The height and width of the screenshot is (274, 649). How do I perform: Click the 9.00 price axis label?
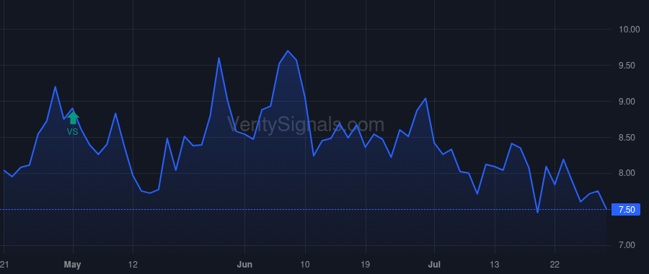(x=627, y=102)
